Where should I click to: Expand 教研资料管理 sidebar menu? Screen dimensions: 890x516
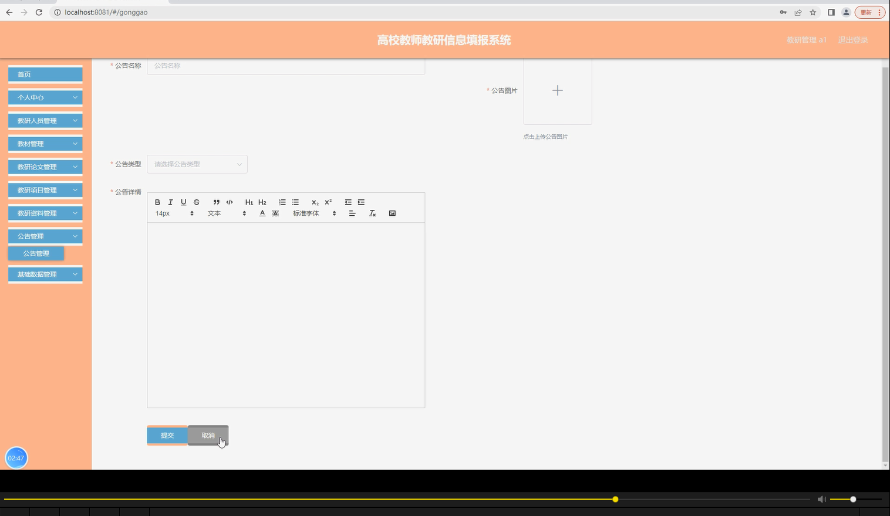(45, 213)
